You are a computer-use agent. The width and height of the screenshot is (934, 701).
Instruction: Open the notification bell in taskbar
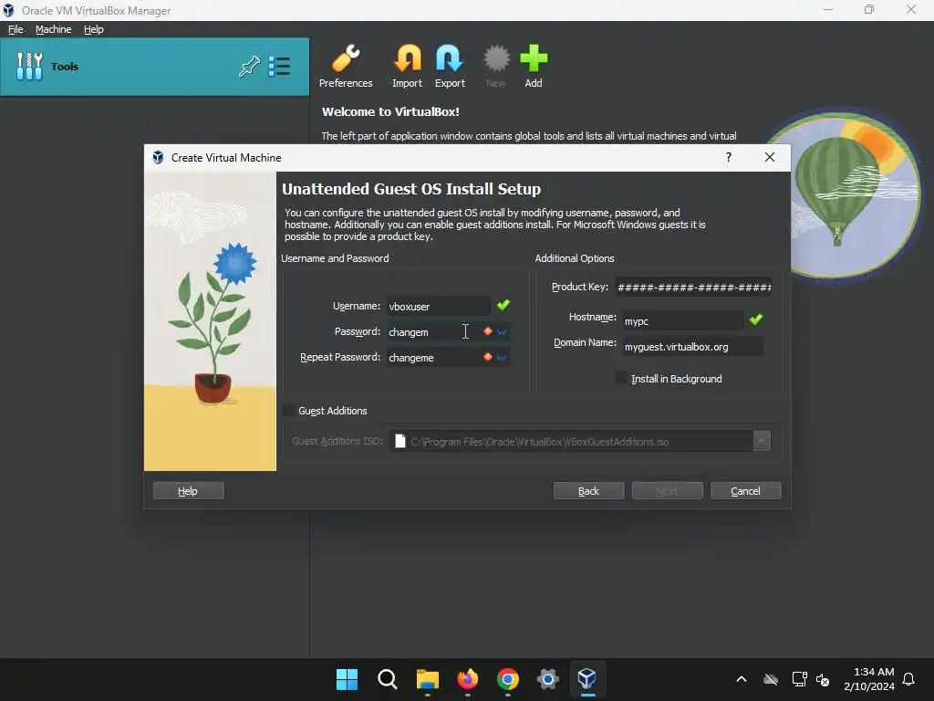coord(908,679)
